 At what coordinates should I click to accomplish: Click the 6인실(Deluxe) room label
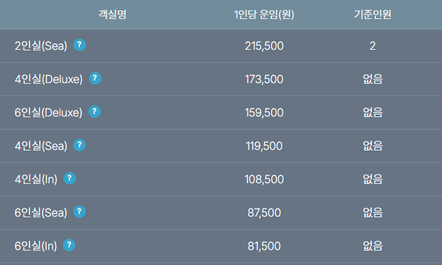pyautogui.click(x=48, y=113)
